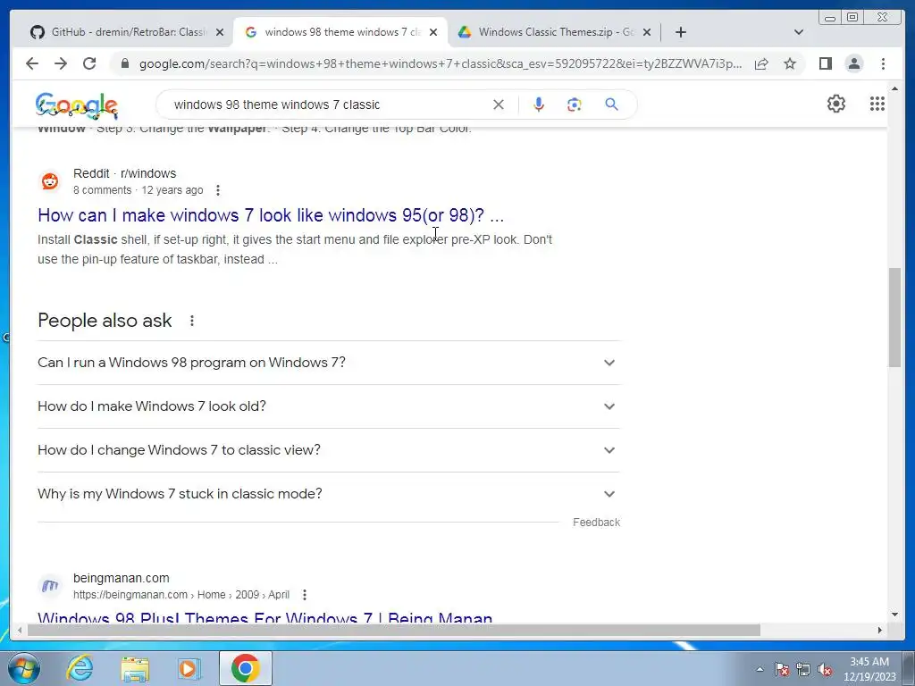Open Action Center flag icon

point(782,669)
